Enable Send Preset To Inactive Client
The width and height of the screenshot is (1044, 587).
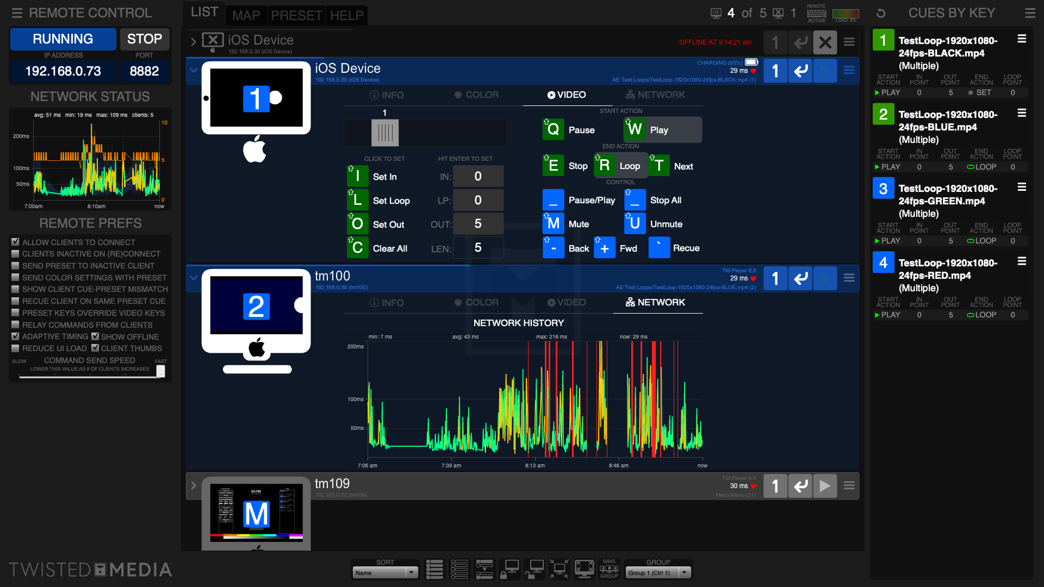pyautogui.click(x=15, y=266)
